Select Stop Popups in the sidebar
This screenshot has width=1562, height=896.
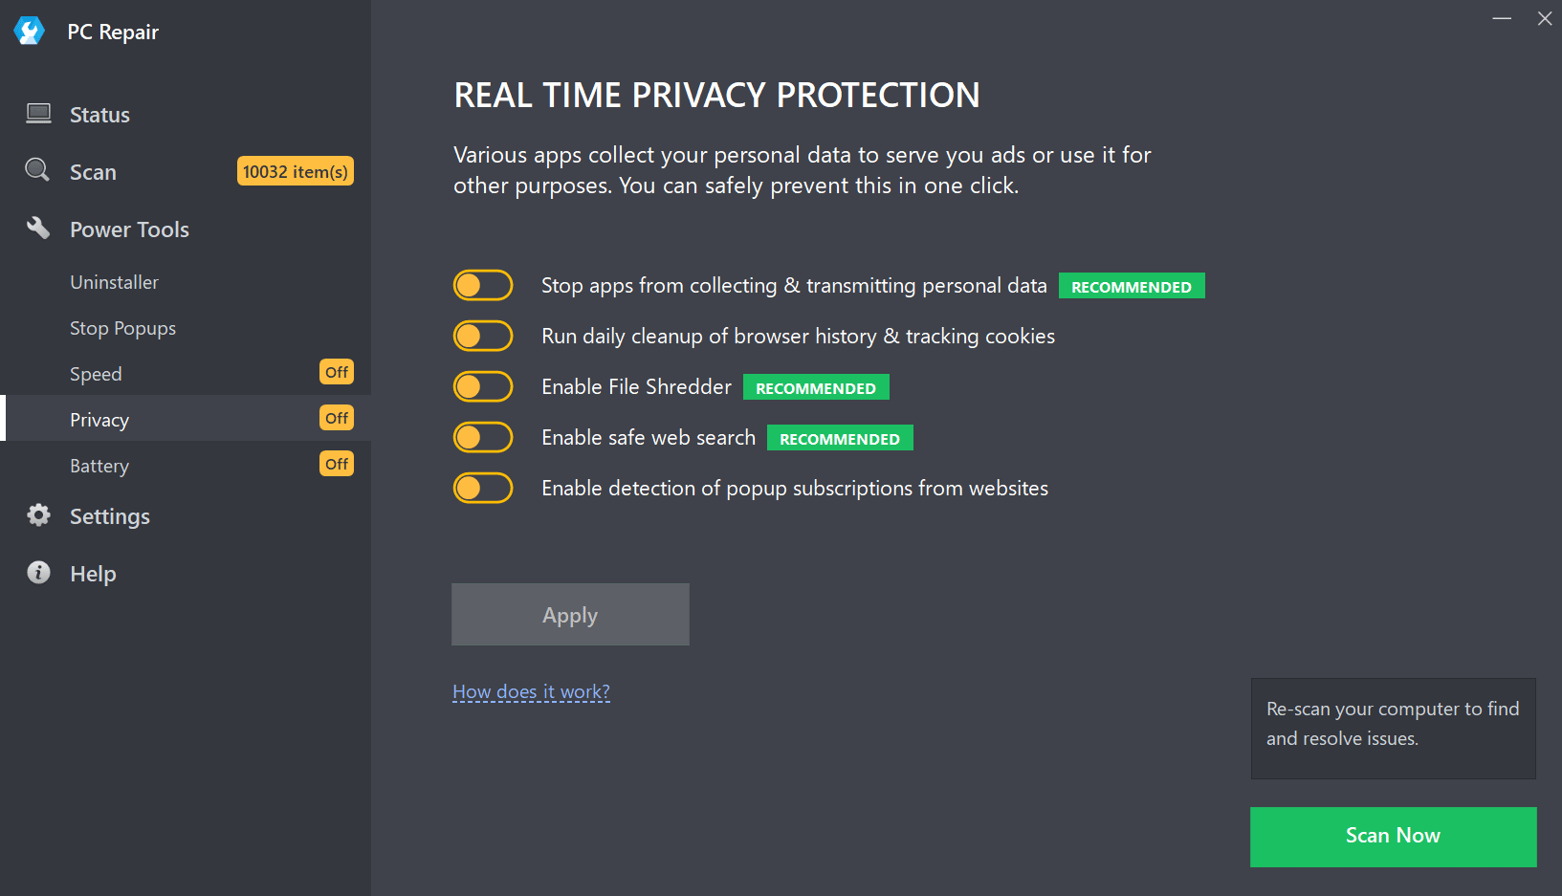coord(122,328)
